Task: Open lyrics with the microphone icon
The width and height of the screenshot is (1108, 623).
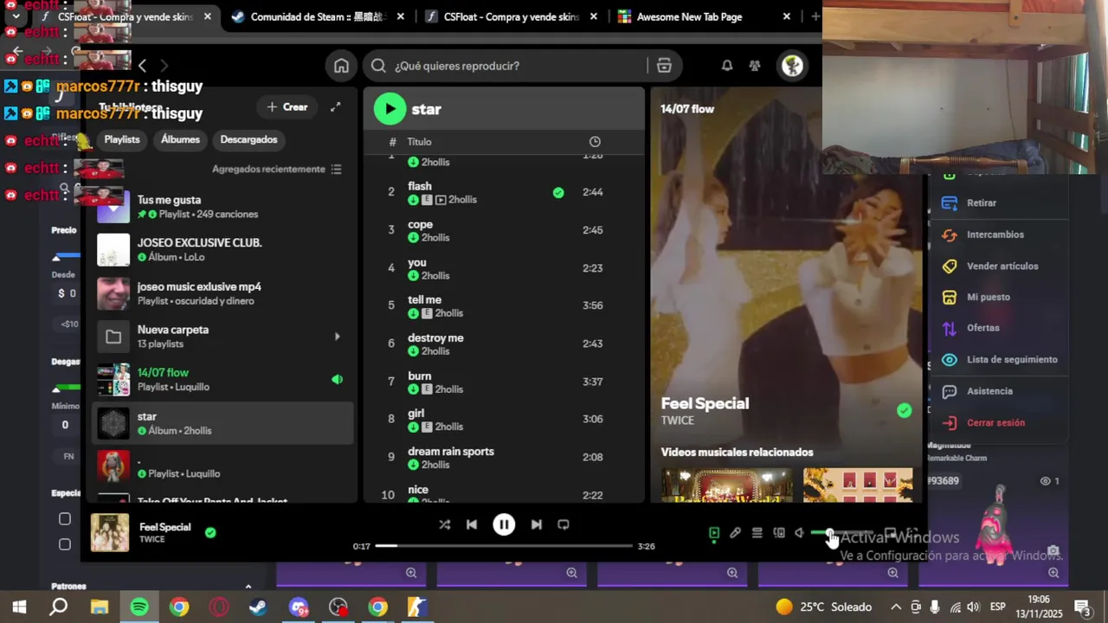Action: pos(735,533)
